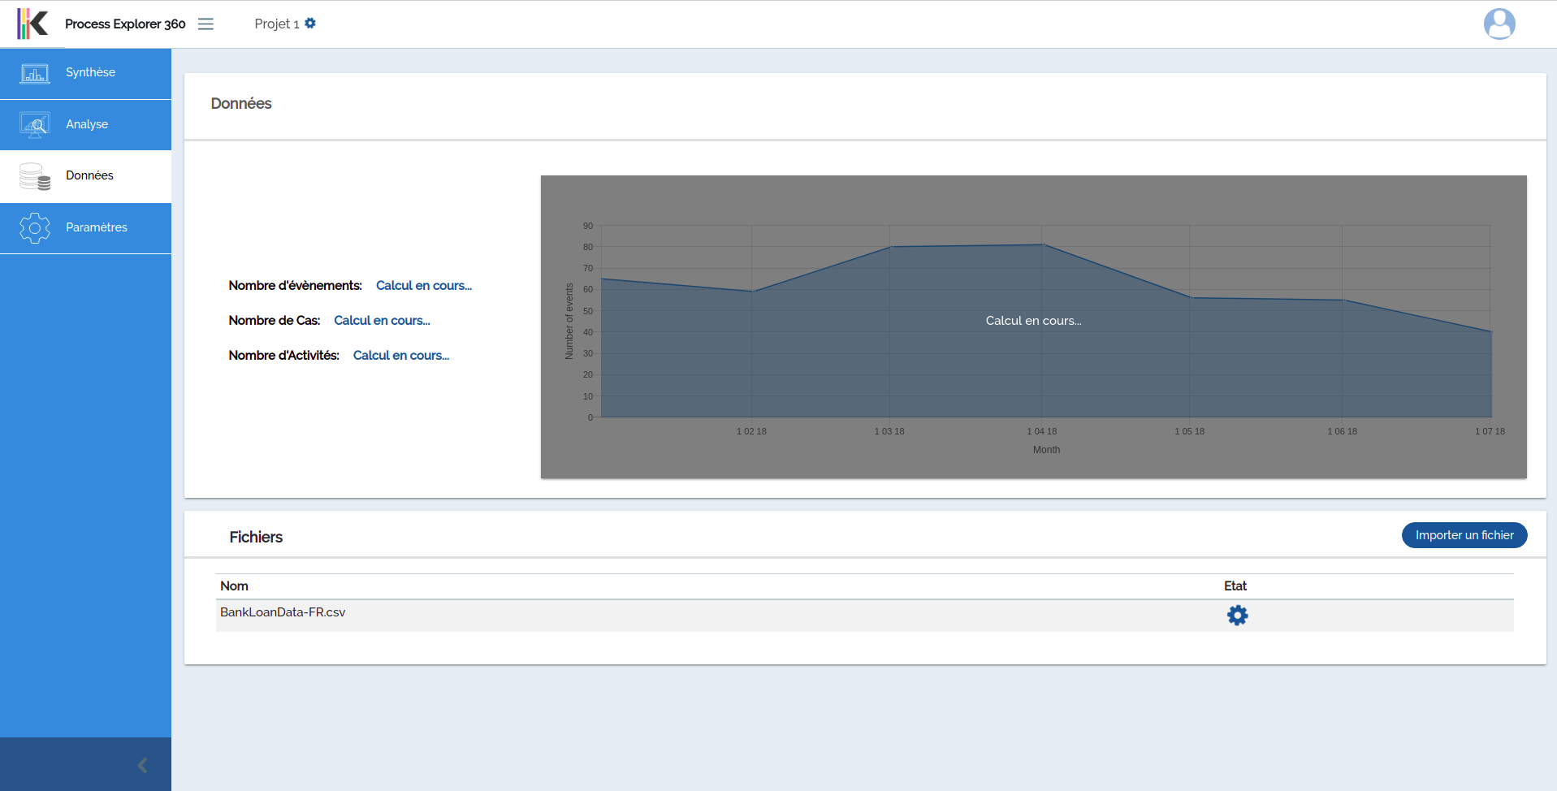Click the Process Explorer 360 title
The height and width of the screenshot is (791, 1557).
tap(125, 24)
